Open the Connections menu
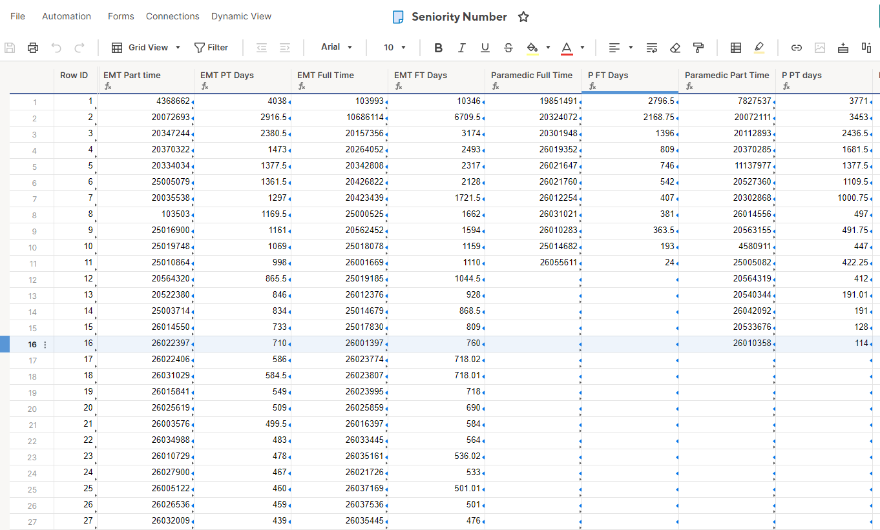The width and height of the screenshot is (880, 530). tap(173, 16)
